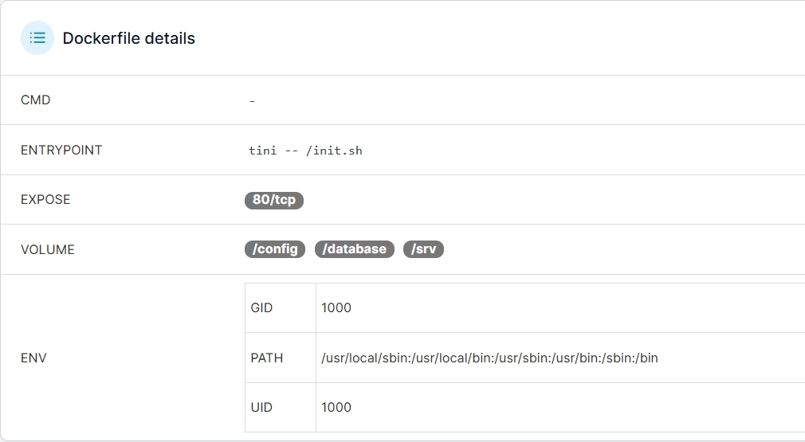Click the CMD row label

click(36, 100)
